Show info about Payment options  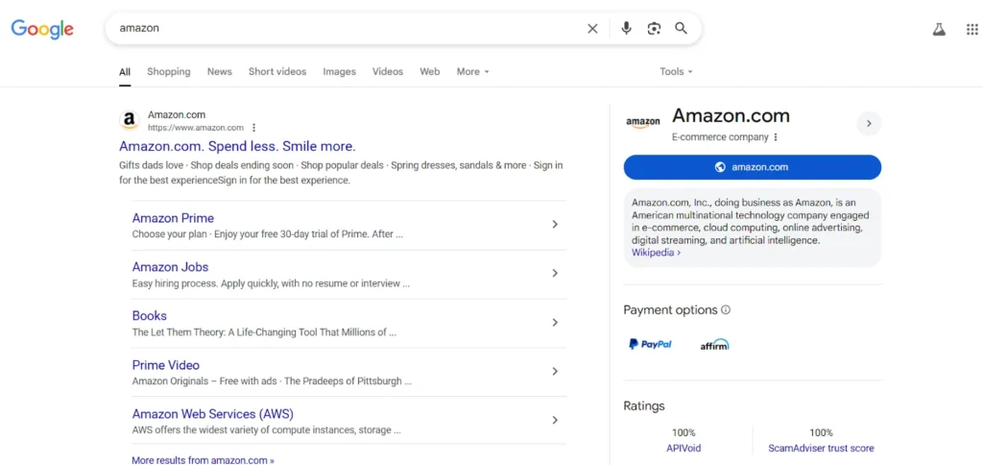[726, 310]
